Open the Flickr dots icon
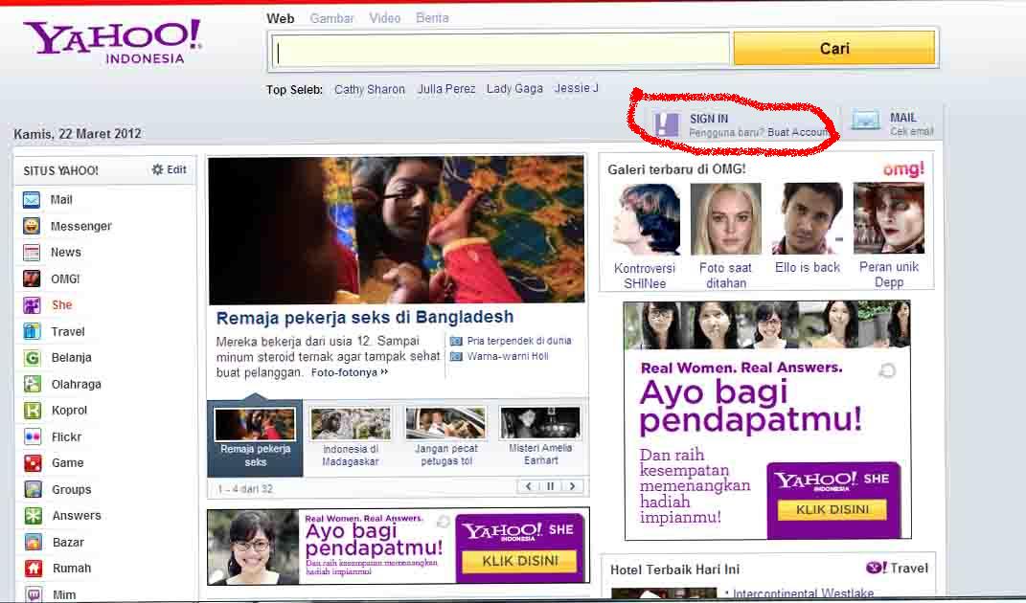Image resolution: width=1026 pixels, height=603 pixels. pyautogui.click(x=33, y=436)
